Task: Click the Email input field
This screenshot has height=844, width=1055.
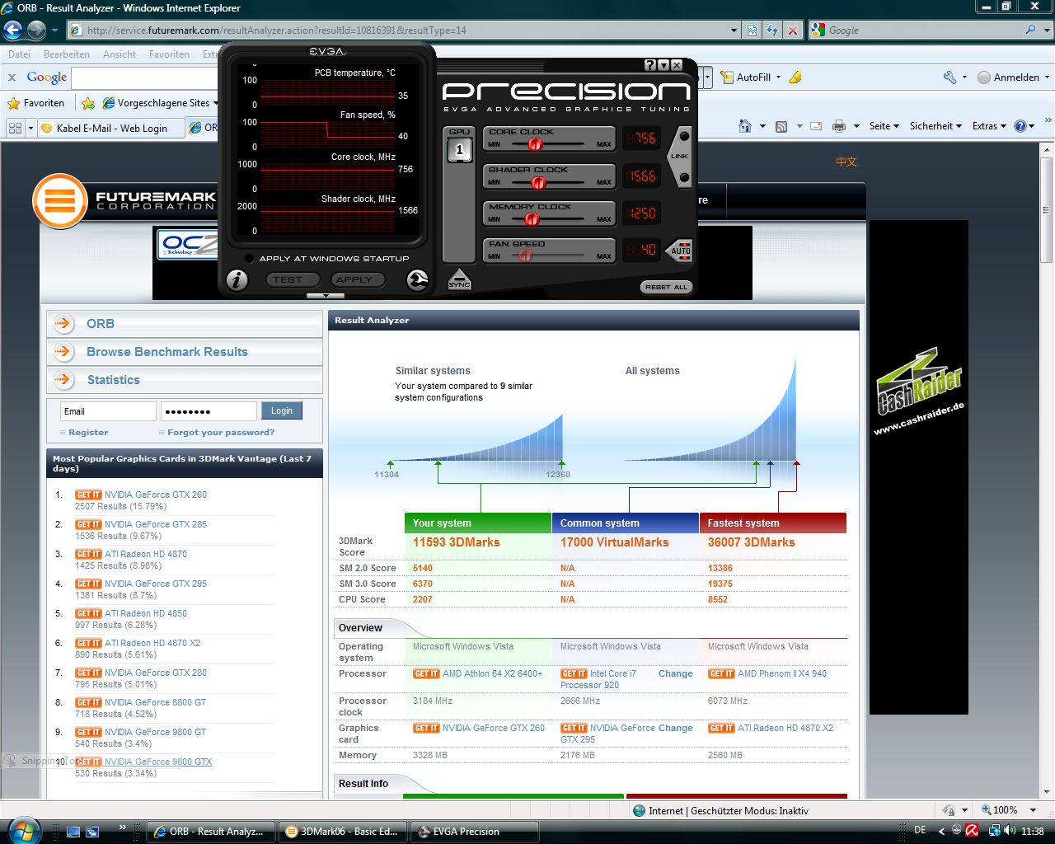Action: tap(108, 411)
